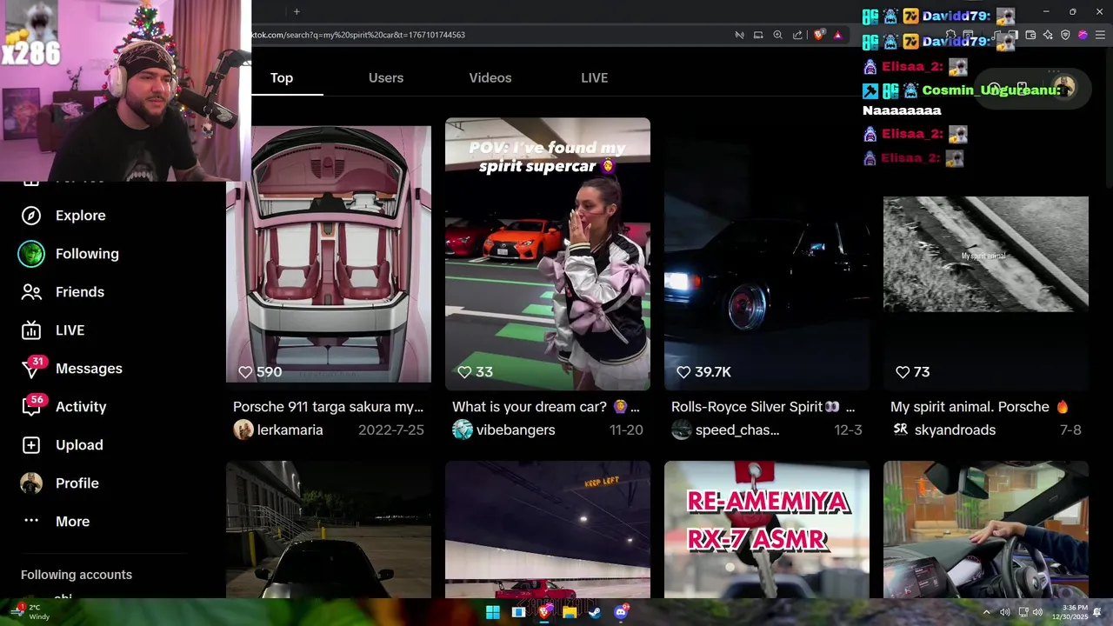Switch to the Videos search tab
Screen dimensions: 1113x626
pos(490,77)
